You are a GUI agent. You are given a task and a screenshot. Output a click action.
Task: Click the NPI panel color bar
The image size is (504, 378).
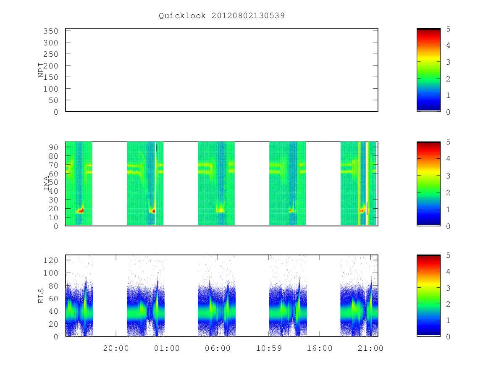pos(428,70)
